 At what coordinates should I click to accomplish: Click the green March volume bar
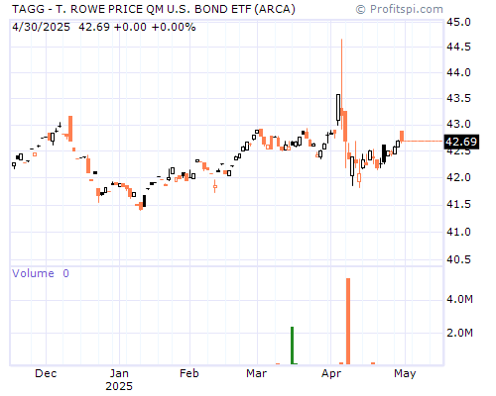(293, 346)
